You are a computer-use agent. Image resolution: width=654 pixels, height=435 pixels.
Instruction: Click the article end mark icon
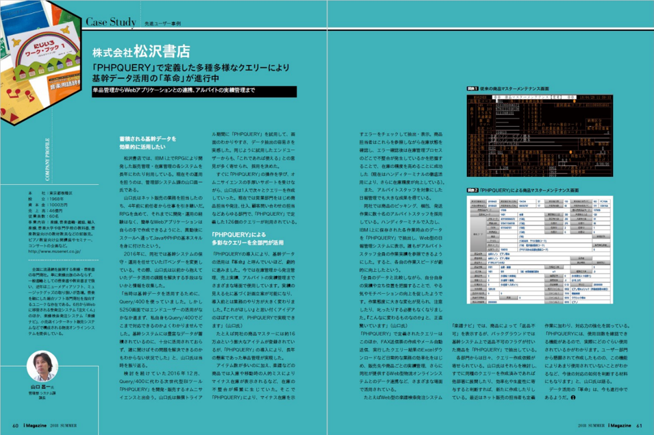(573, 397)
